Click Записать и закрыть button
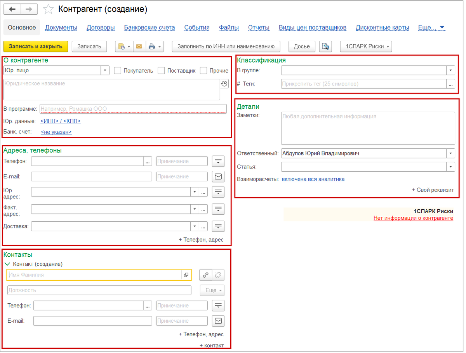The height and width of the screenshot is (353, 466). coord(36,46)
